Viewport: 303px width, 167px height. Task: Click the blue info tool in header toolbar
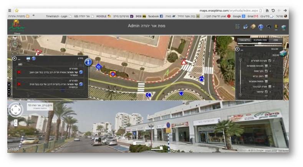tap(261, 27)
